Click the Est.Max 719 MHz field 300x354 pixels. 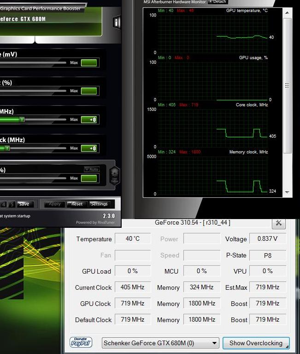(268, 287)
